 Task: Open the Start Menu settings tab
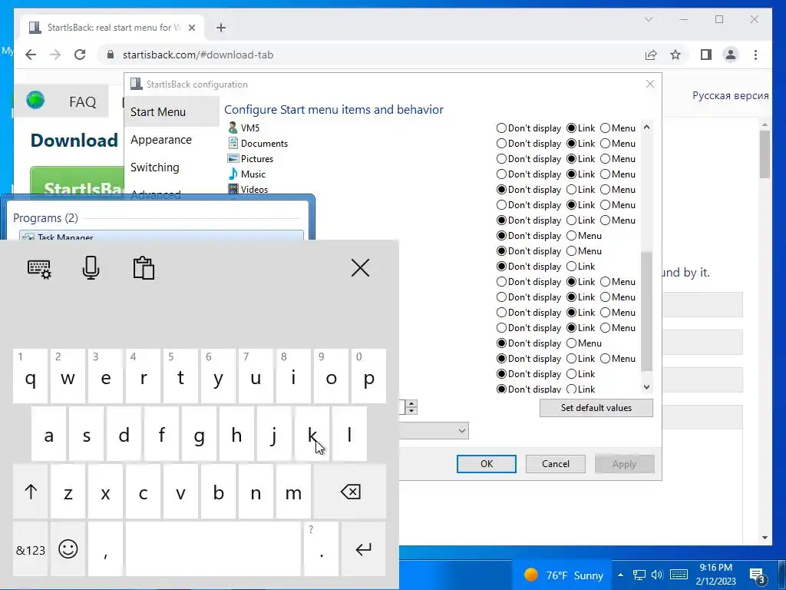(x=171, y=112)
